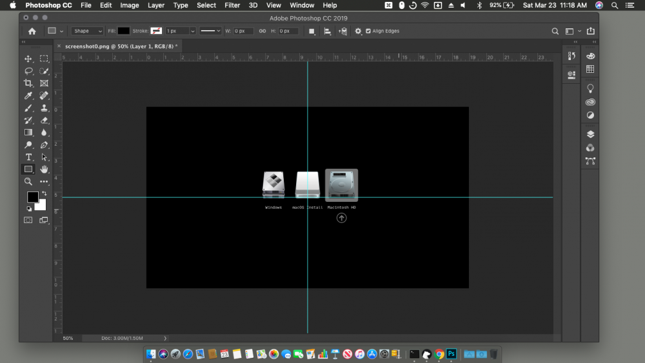Select the Spot Healing Brush tool

pyautogui.click(x=44, y=95)
